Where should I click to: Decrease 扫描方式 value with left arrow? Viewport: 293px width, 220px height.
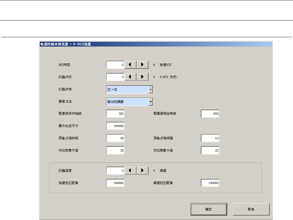pyautogui.click(x=130, y=77)
